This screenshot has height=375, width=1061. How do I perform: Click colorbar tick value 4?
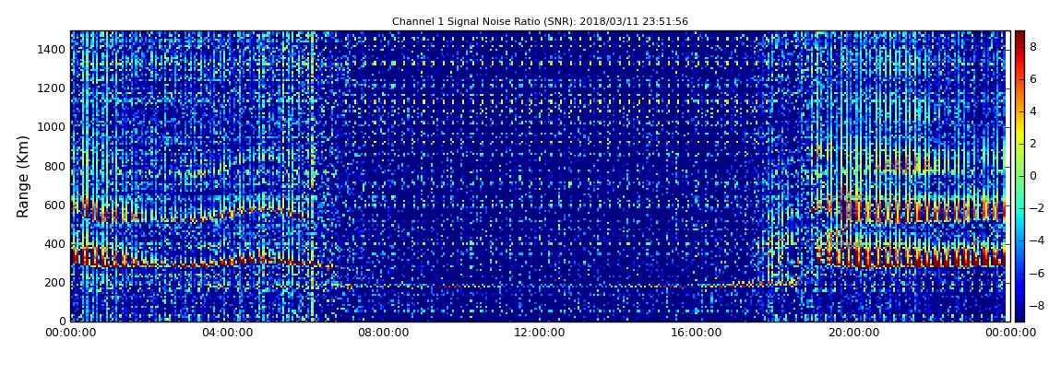[x=1033, y=111]
